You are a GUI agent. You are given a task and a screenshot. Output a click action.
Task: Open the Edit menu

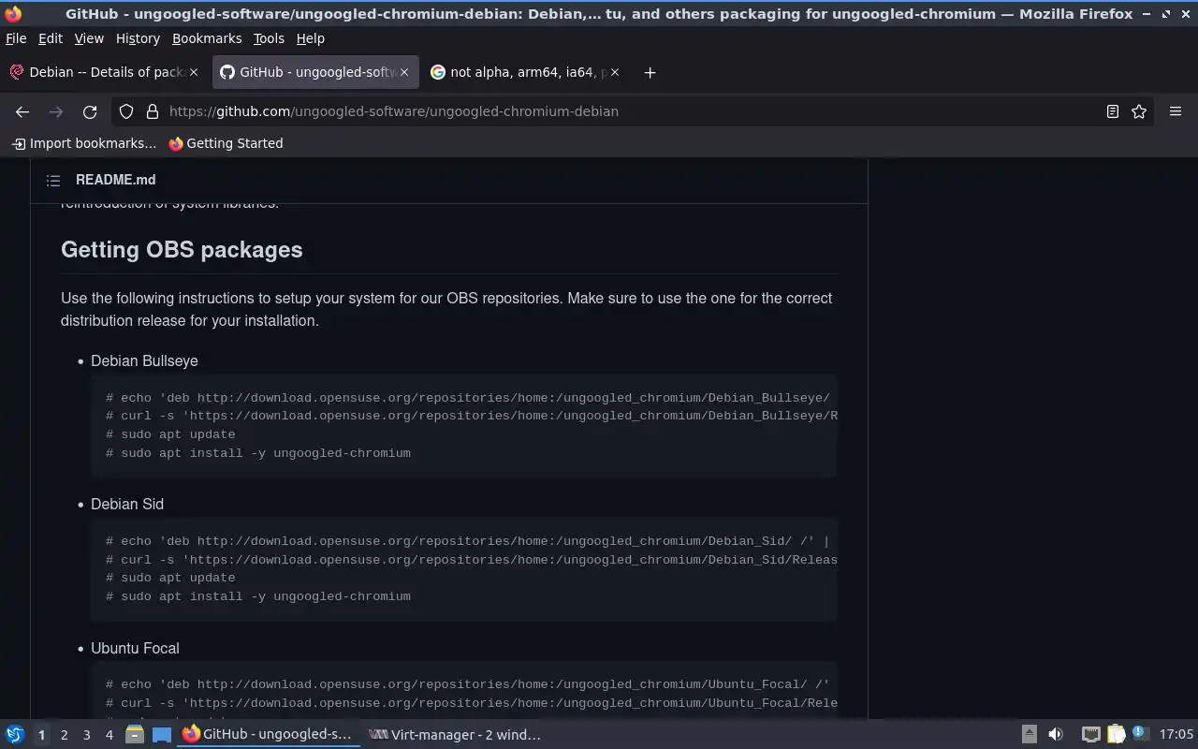(x=51, y=38)
